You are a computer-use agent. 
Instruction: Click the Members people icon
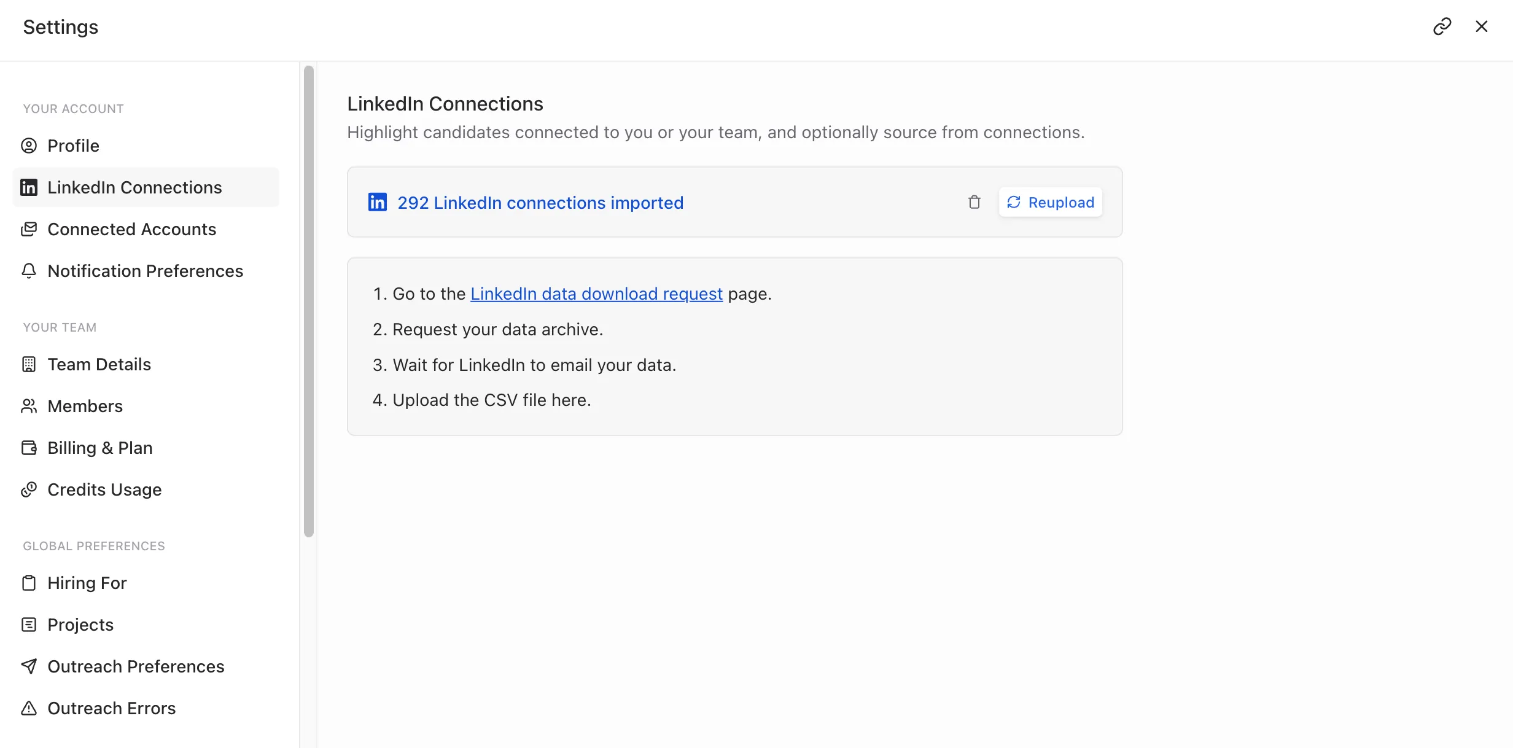(29, 406)
